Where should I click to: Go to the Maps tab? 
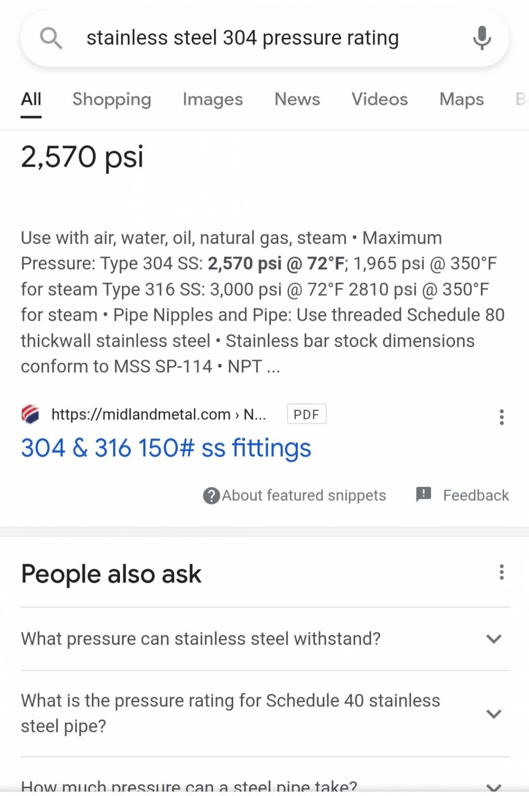461,99
